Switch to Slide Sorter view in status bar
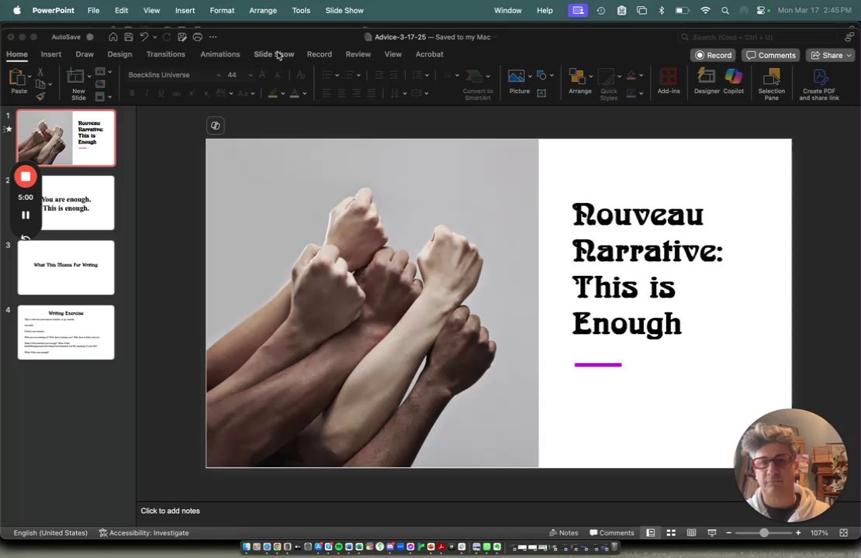Screen dimensions: 861x558 (671, 533)
